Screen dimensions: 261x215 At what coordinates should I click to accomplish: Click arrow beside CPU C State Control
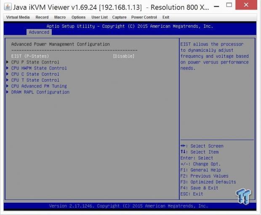[7, 74]
